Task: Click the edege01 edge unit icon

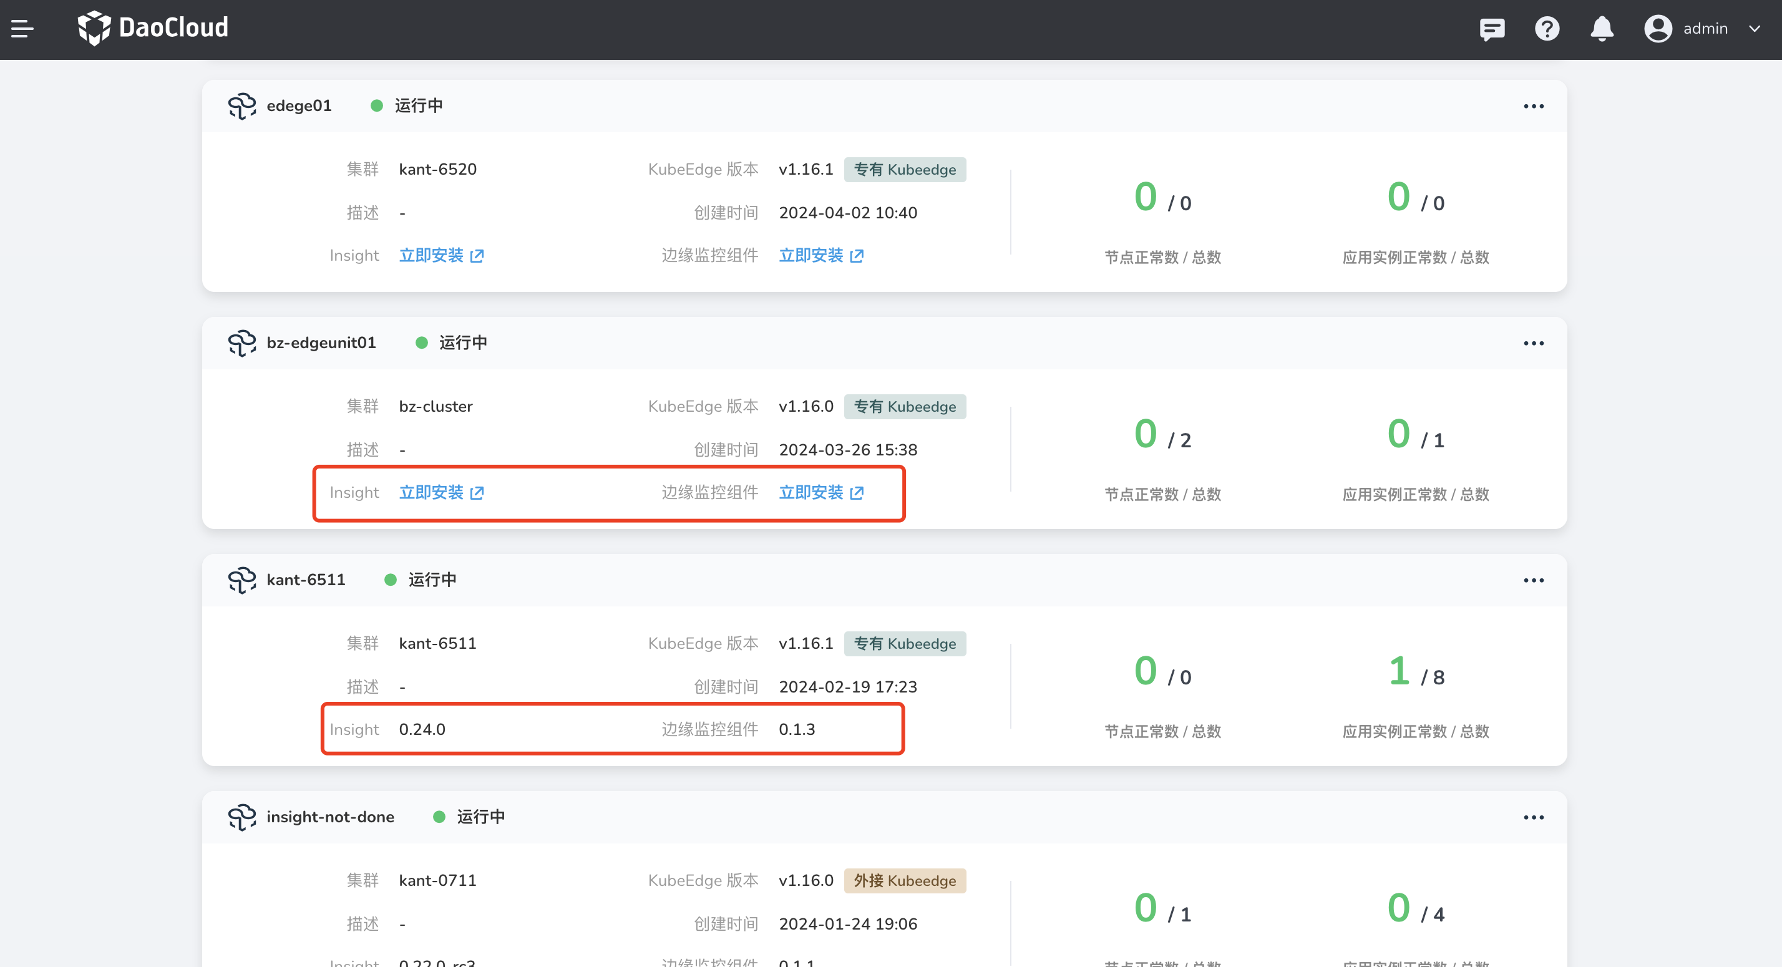Action: [242, 106]
